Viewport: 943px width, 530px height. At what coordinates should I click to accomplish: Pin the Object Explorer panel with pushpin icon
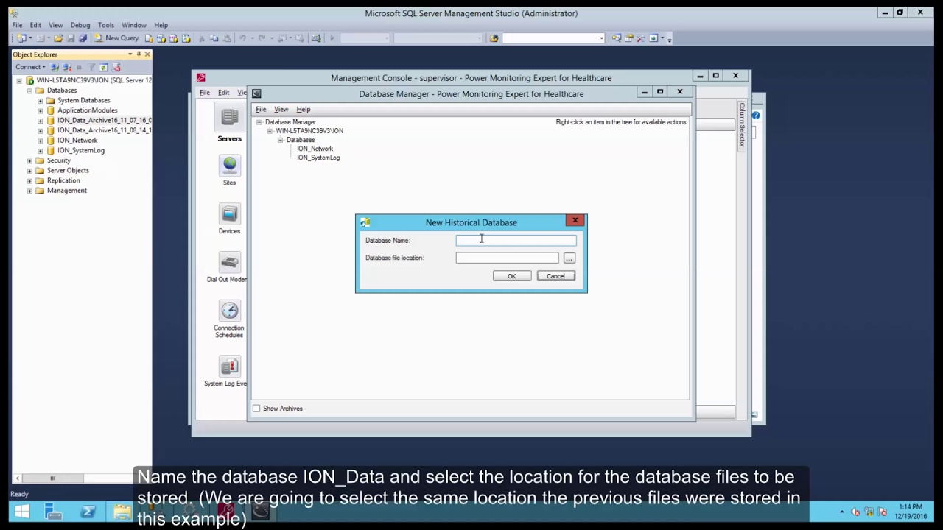pyautogui.click(x=139, y=54)
